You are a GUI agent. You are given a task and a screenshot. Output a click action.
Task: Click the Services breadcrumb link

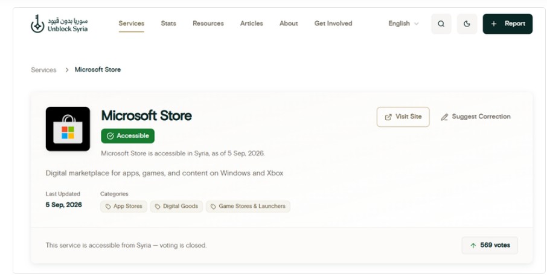coord(43,70)
